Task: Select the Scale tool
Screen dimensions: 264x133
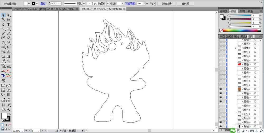Action: coord(8,43)
